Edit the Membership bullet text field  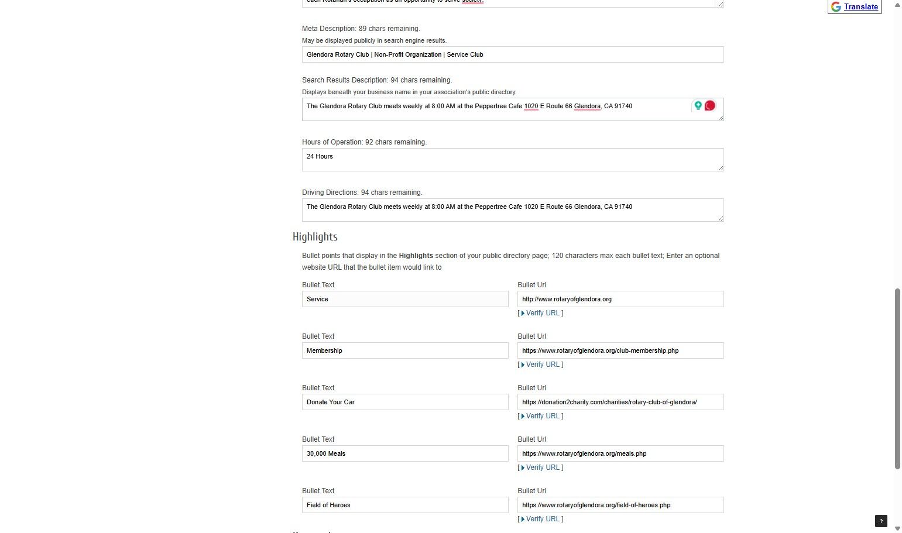(x=405, y=350)
